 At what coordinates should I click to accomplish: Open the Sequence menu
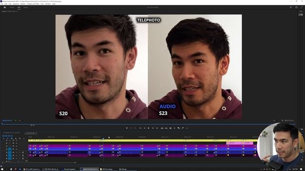pyautogui.click(x=16, y=4)
